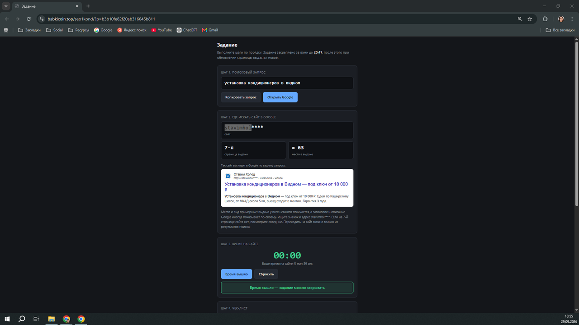579x325 pixels.
Task: Open the Extensions puzzle icon
Action: (x=545, y=19)
